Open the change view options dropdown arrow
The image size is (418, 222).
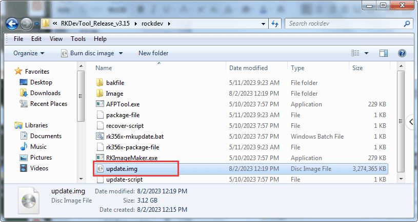click(367, 53)
